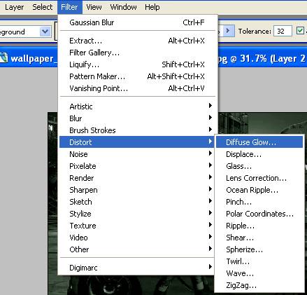Choose Pinch... distort filter
The height and width of the screenshot is (295, 307).
coord(259,202)
